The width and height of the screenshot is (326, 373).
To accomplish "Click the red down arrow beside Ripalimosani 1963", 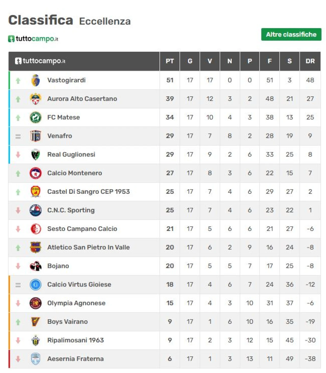I will [x=18, y=340].
